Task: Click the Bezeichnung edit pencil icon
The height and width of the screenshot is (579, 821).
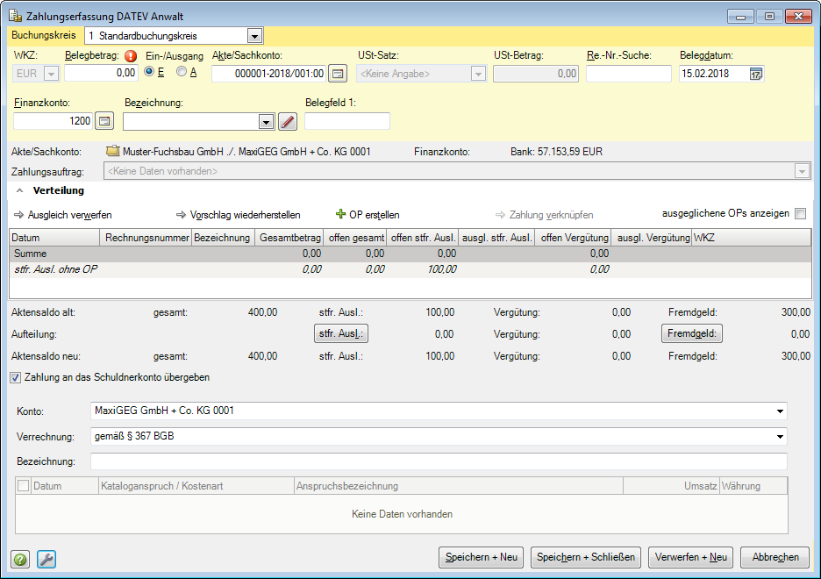Action: click(288, 121)
